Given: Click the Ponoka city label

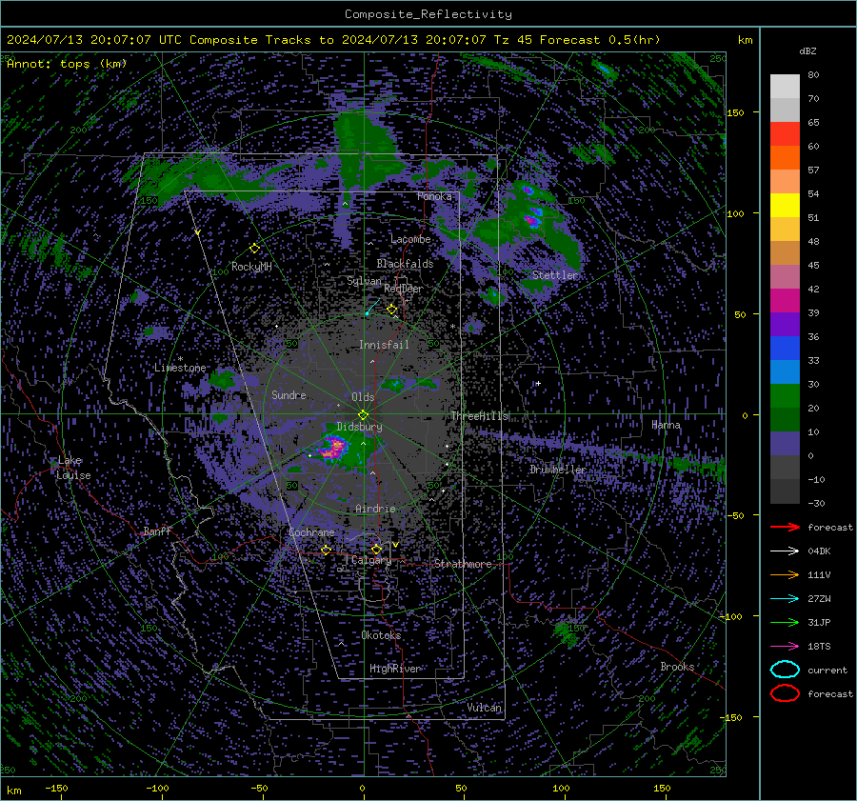Looking at the screenshot, I should coord(434,196).
